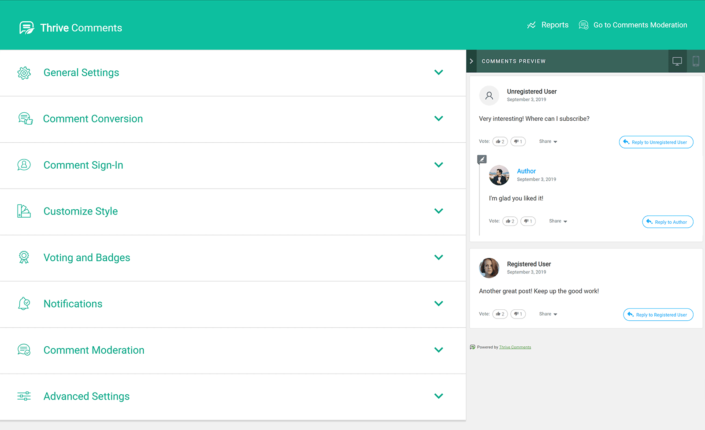Click the Author profile photo
Image resolution: width=705 pixels, height=430 pixels.
click(499, 175)
